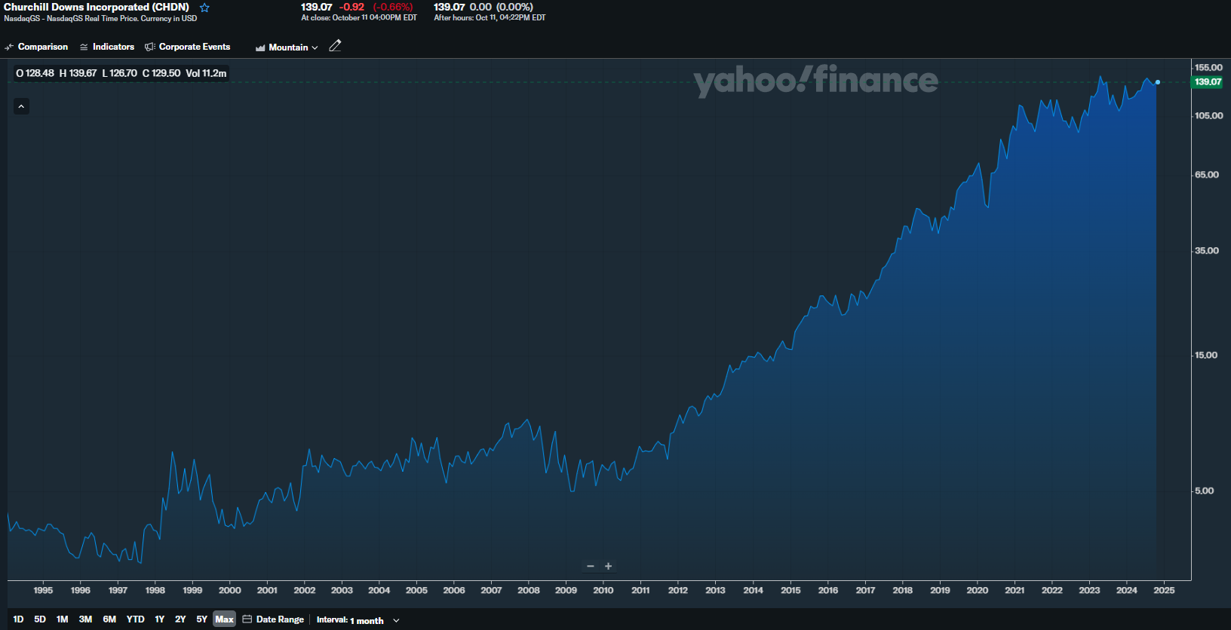Open the Indicators menu
Image resolution: width=1231 pixels, height=630 pixels.
[113, 47]
